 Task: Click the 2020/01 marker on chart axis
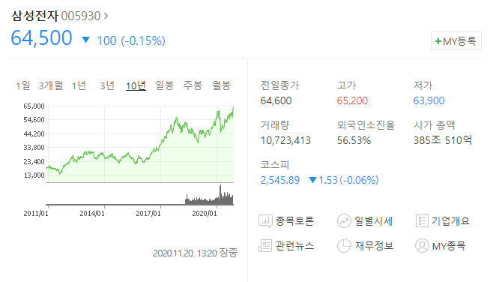tap(205, 214)
